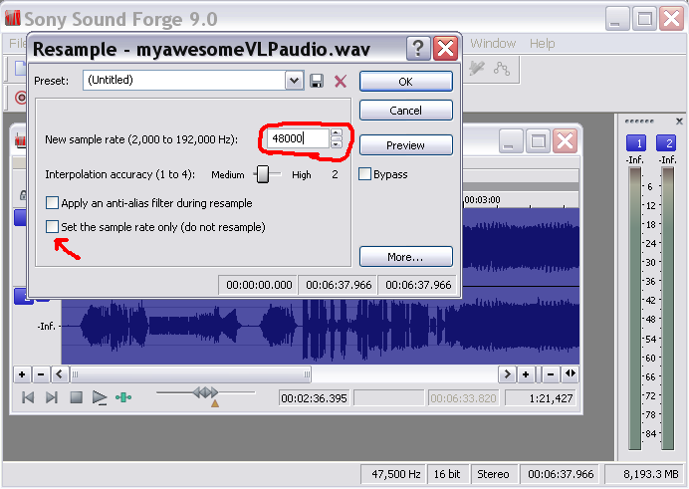Click the 8,193.3 MB status field
Viewport: 689px width, 489px height.
tap(646, 474)
